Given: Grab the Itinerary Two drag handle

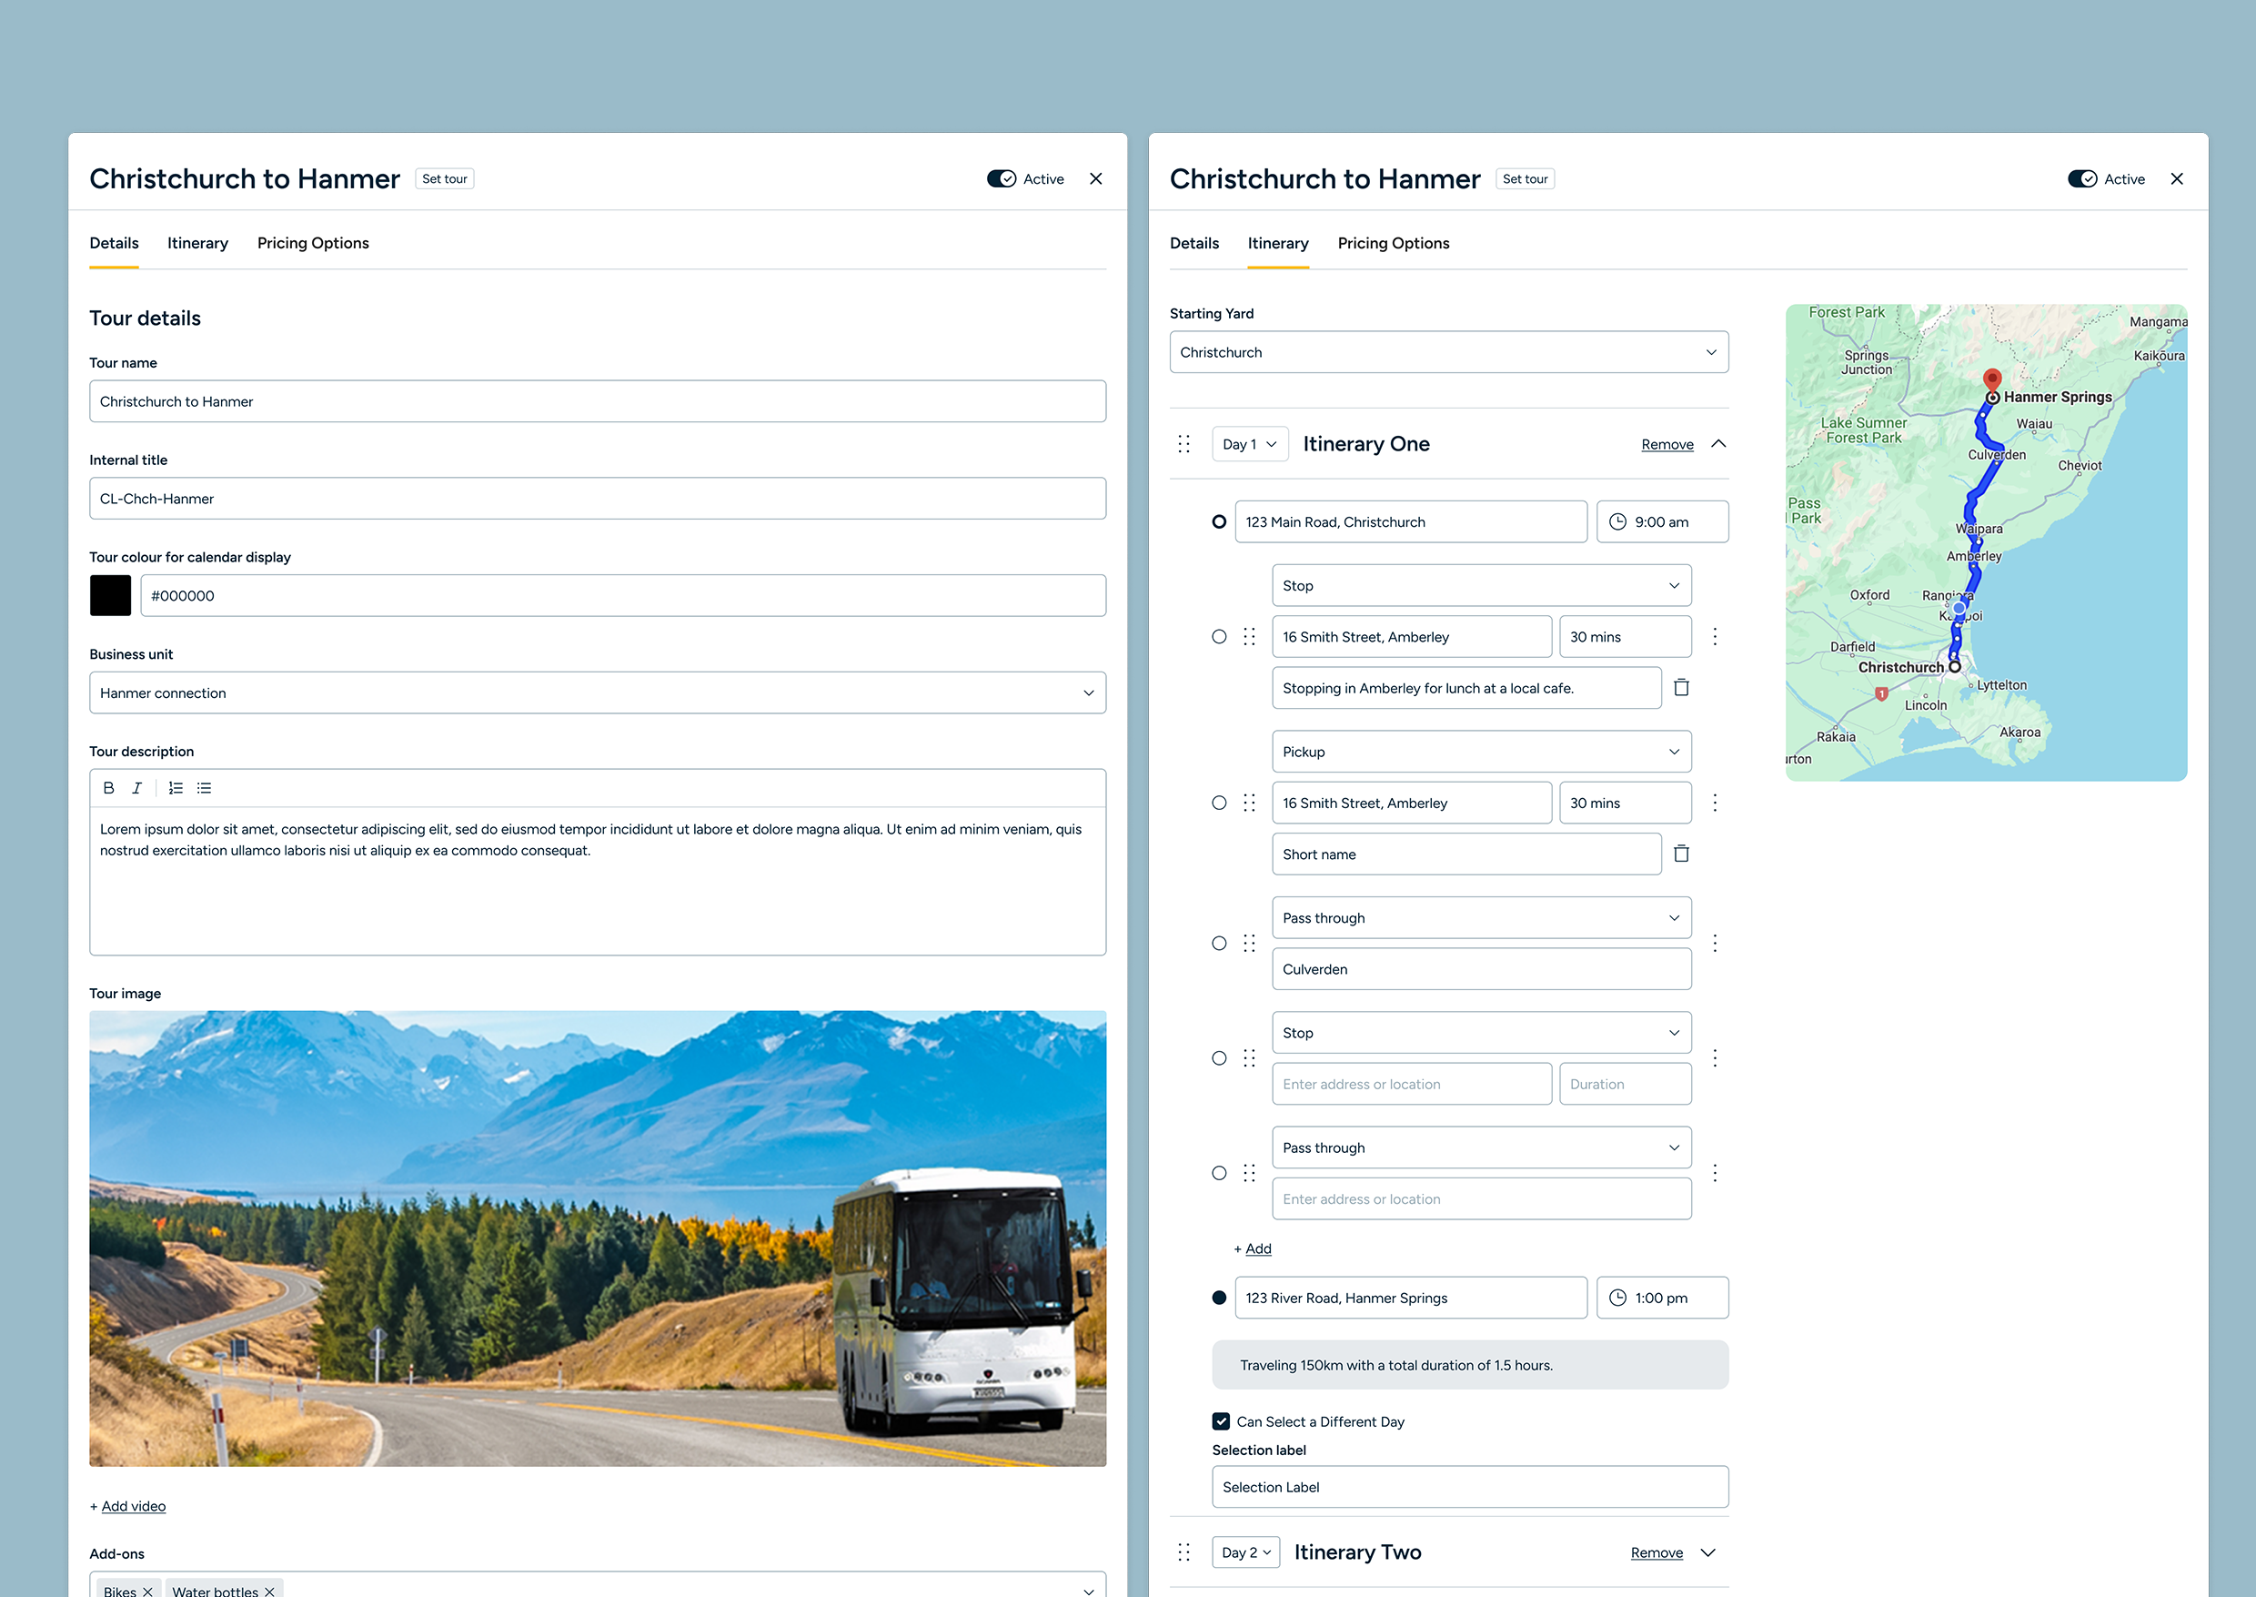Looking at the screenshot, I should (1184, 1552).
